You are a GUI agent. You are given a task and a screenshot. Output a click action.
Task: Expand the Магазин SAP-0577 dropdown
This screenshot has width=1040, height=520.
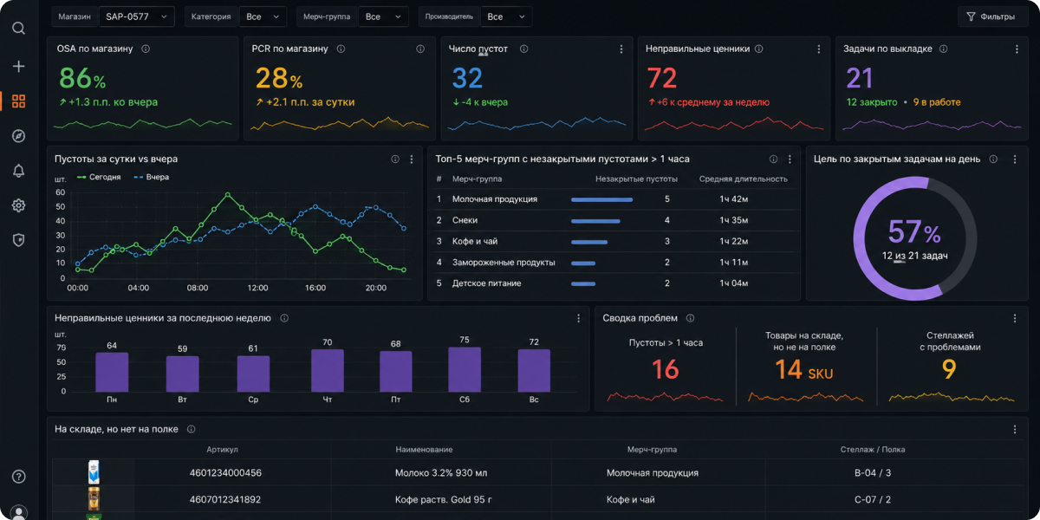tap(137, 16)
